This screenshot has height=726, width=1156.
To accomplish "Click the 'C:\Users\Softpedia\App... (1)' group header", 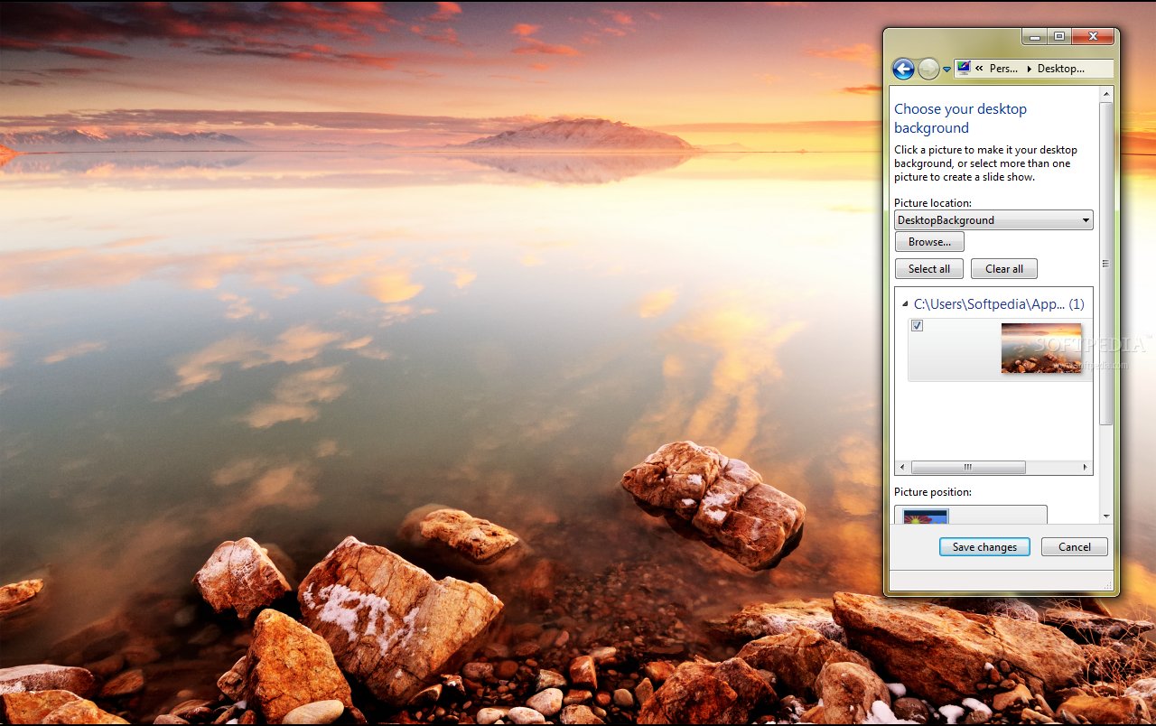I will pyautogui.click(x=999, y=304).
